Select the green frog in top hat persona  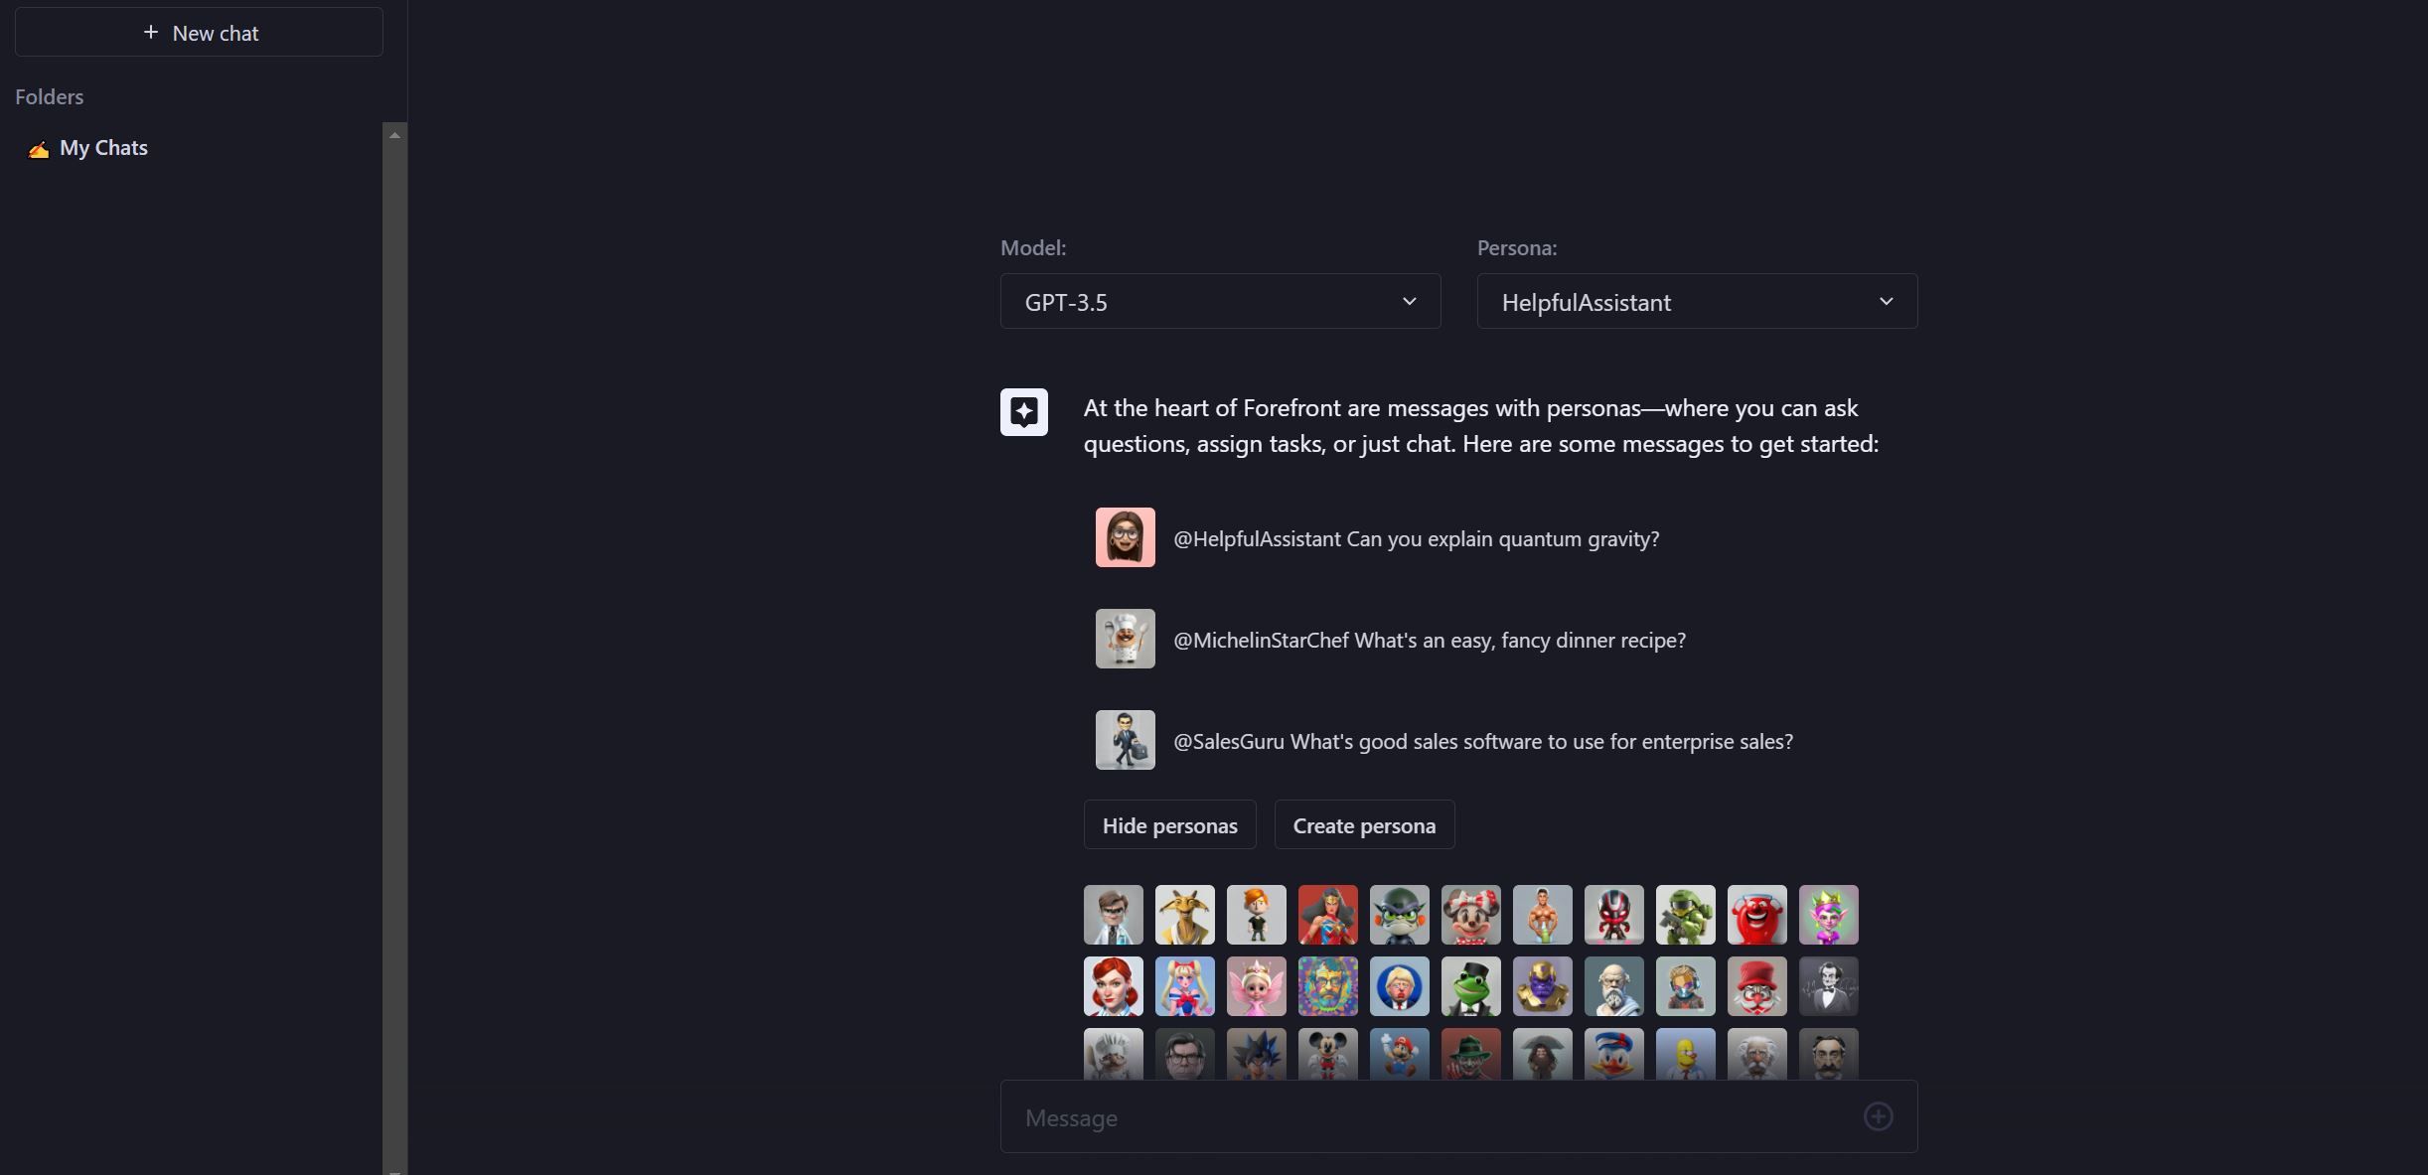pyautogui.click(x=1470, y=986)
